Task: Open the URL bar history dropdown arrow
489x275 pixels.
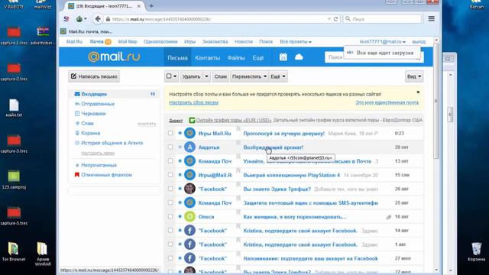Action: click(329, 19)
